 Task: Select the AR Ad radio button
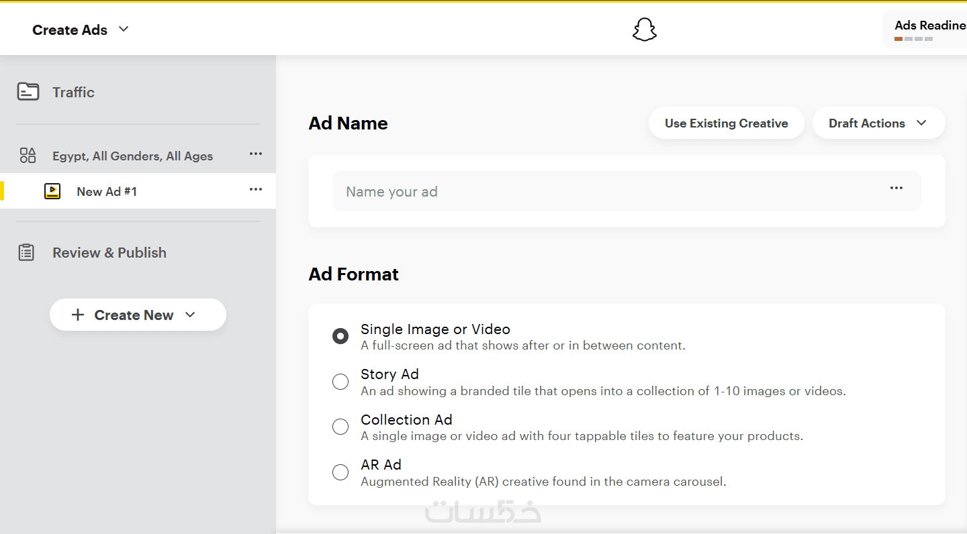point(340,472)
